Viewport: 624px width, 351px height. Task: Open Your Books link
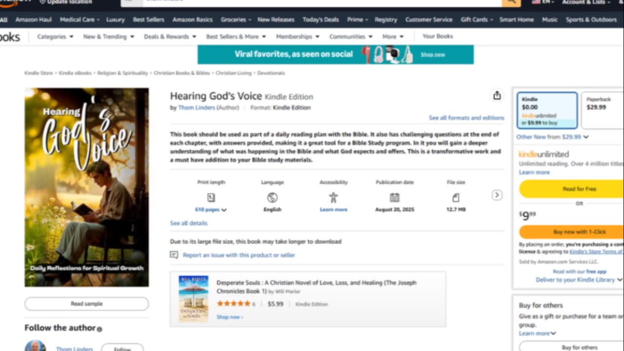pos(437,36)
